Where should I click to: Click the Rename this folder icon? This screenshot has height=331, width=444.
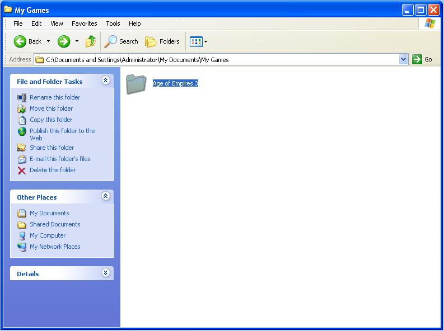22,97
